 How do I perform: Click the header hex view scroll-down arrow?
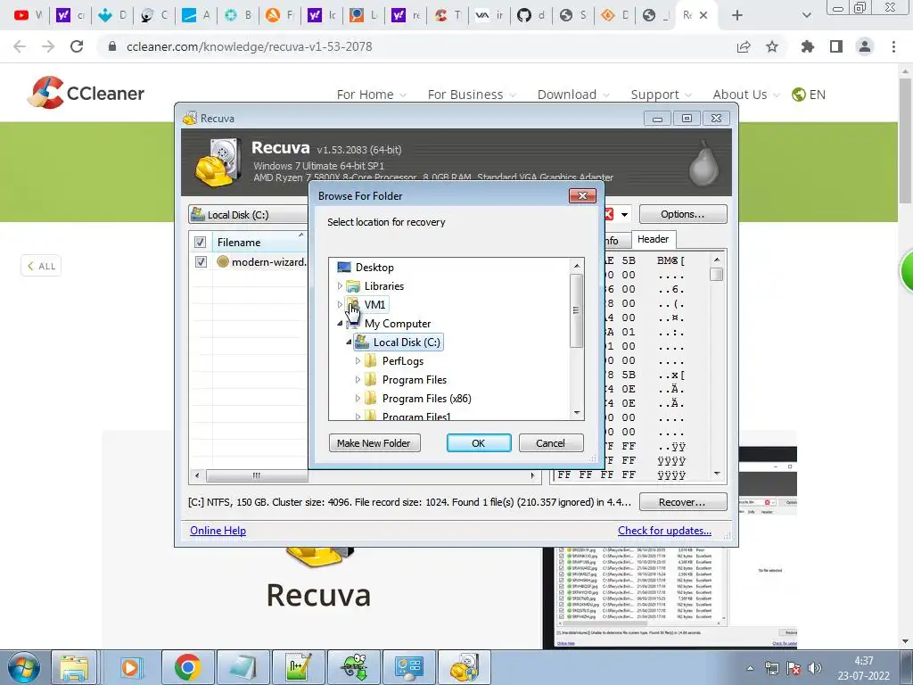coord(717,475)
